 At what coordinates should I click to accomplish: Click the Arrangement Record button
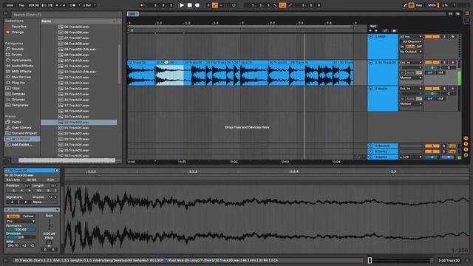197,5
